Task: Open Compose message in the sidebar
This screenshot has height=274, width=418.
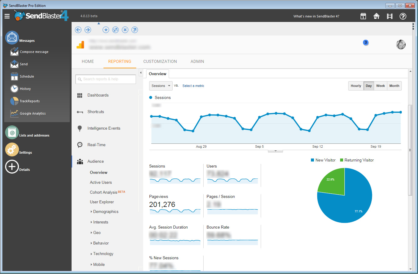Action: 34,52
